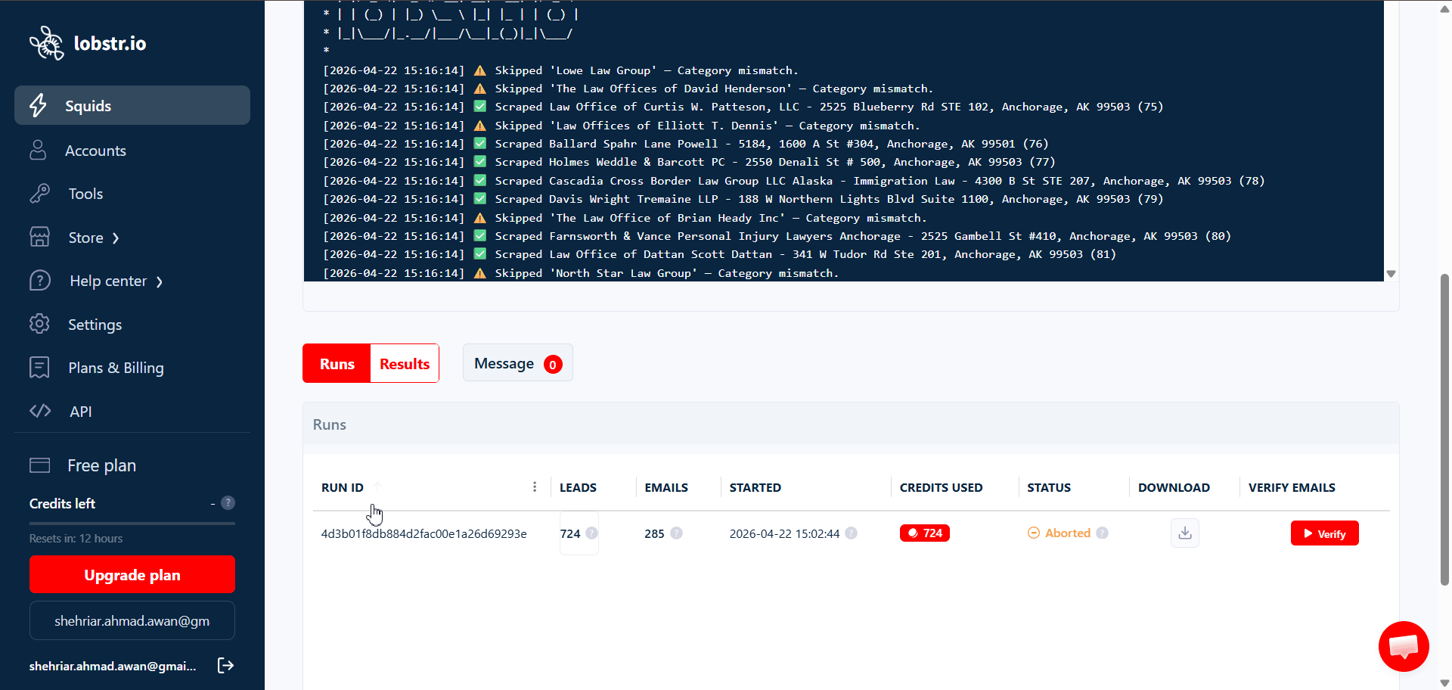
Task: Click the Accounts person icon
Action: click(x=38, y=150)
